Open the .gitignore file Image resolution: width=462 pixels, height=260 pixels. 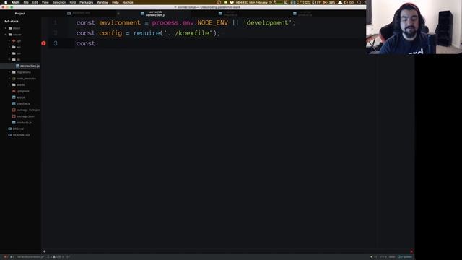[x=23, y=91]
